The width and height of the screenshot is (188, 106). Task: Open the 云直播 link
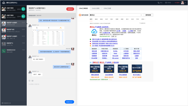[136, 56]
